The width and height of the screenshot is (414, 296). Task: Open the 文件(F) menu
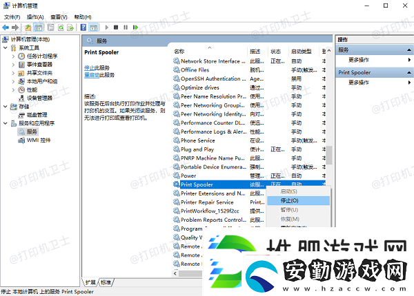(x=12, y=17)
